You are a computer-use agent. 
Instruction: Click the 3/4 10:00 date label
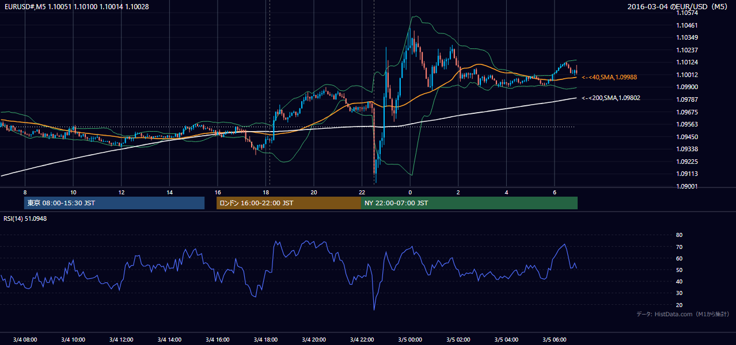(x=73, y=339)
